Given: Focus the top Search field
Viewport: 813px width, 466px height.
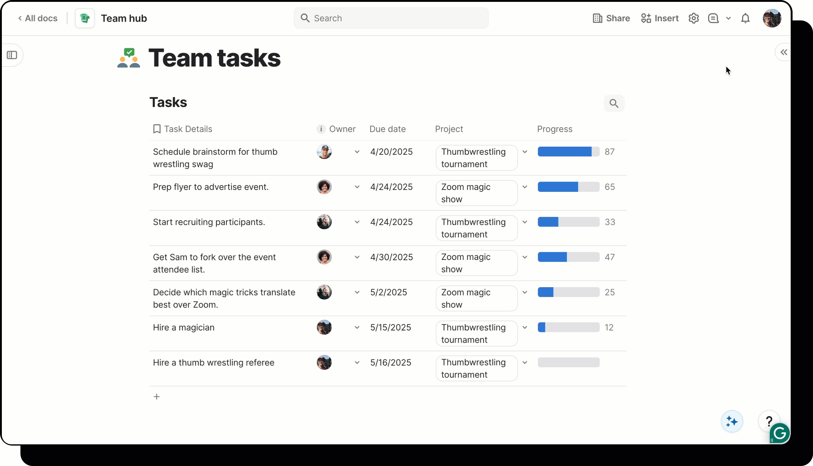Looking at the screenshot, I should (x=391, y=18).
